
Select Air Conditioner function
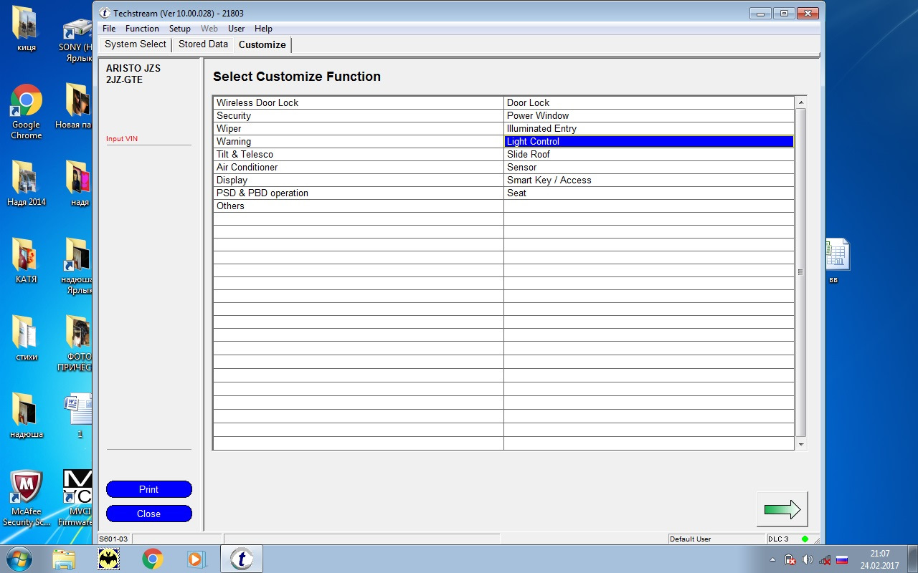359,167
